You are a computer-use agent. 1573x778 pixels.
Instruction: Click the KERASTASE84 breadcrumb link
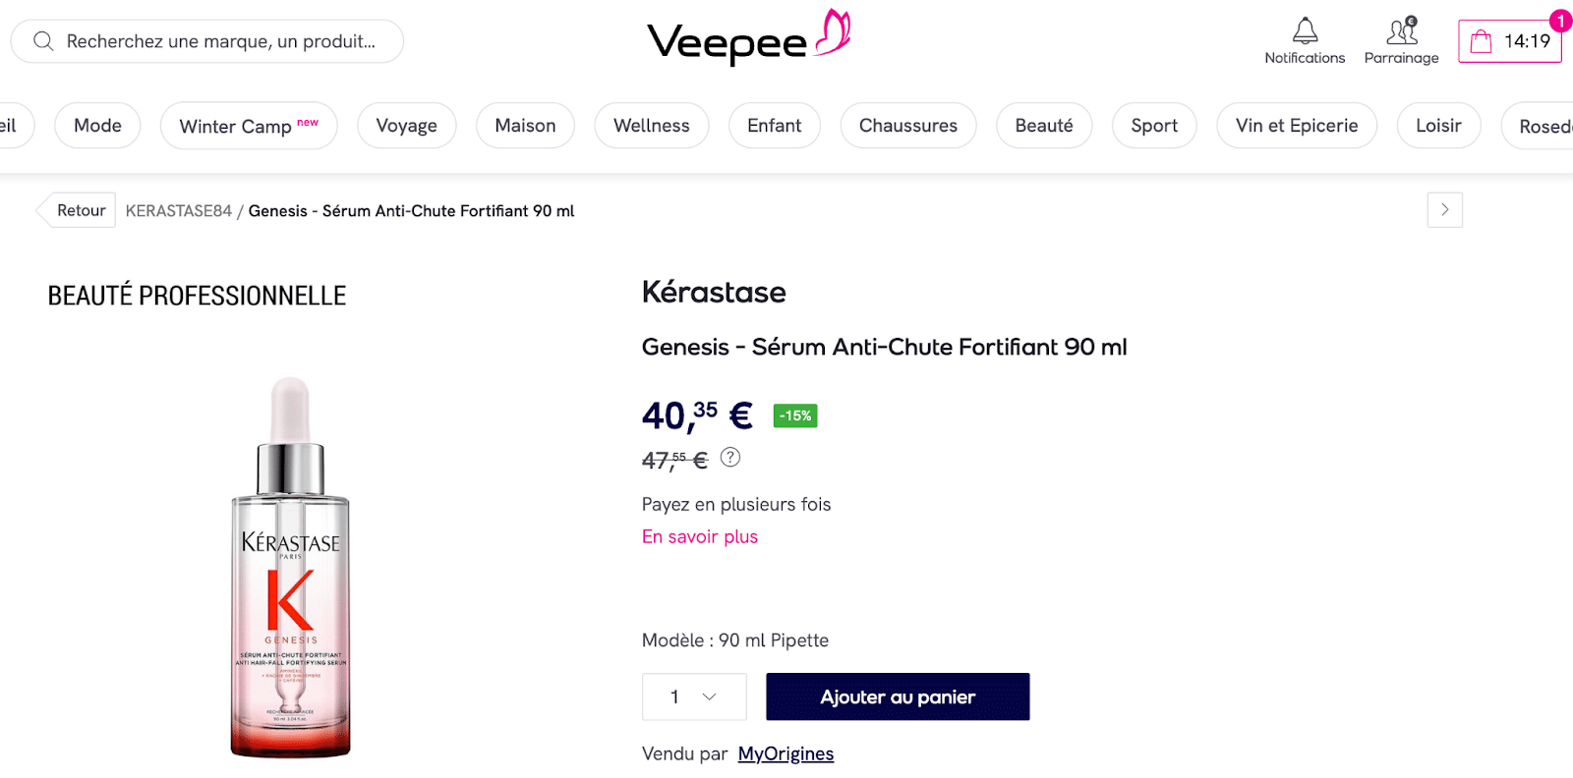[x=178, y=210]
